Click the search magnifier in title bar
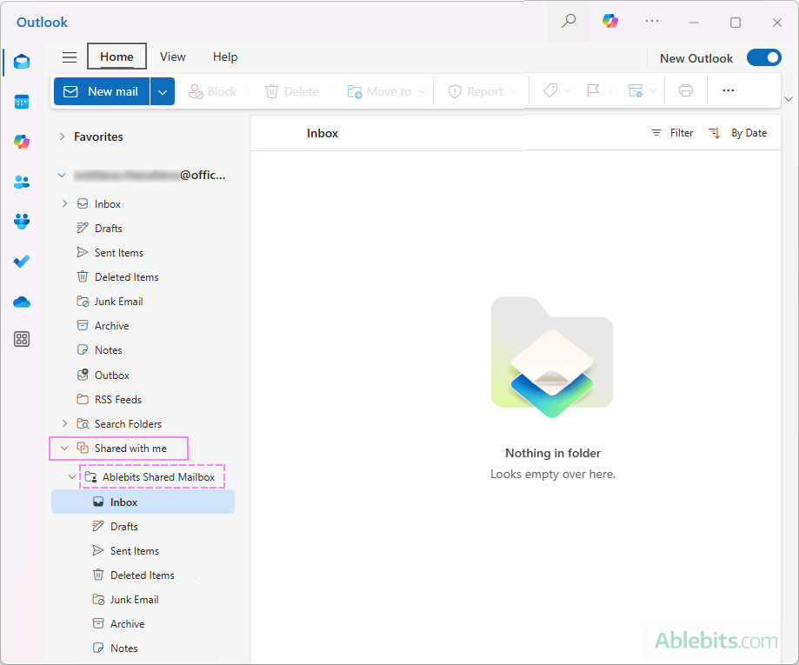This screenshot has width=799, height=665. coord(568,22)
